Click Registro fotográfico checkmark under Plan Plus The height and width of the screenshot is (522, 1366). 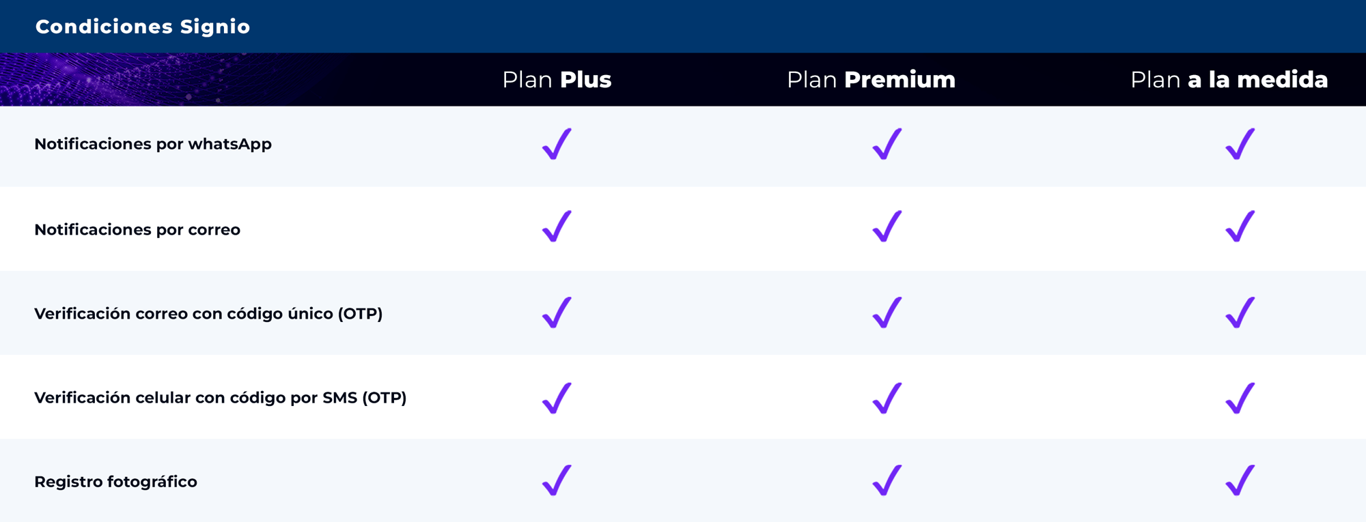coord(557,480)
